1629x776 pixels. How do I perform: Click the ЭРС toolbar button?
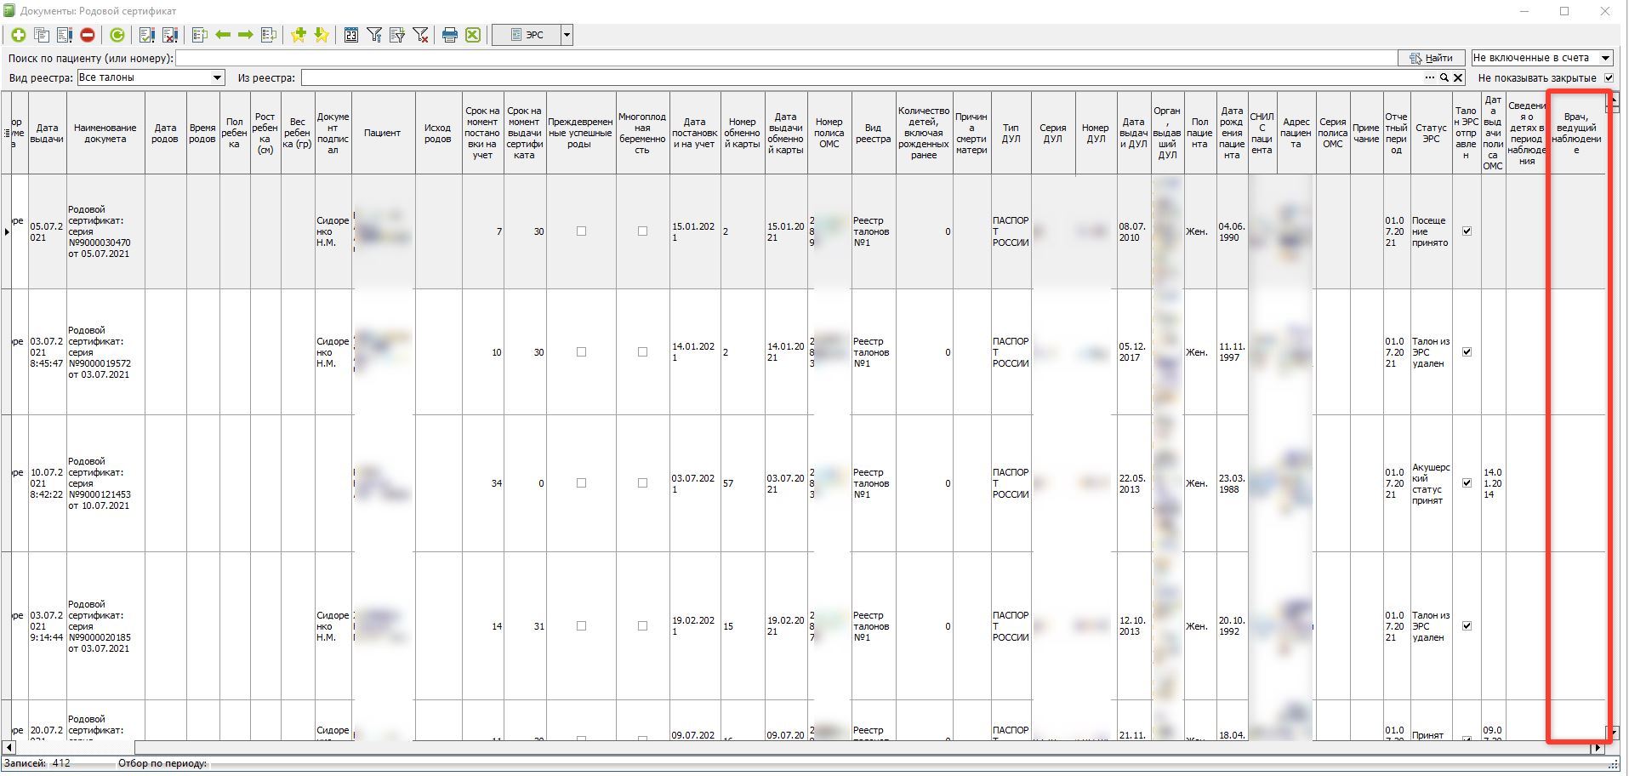[x=527, y=35]
